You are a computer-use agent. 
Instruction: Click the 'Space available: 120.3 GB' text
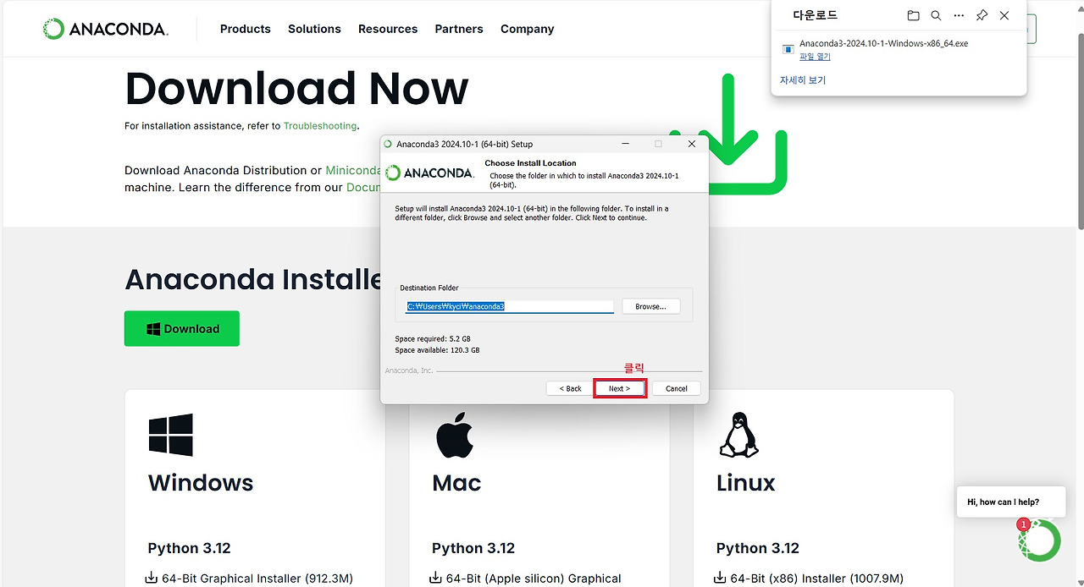click(437, 350)
